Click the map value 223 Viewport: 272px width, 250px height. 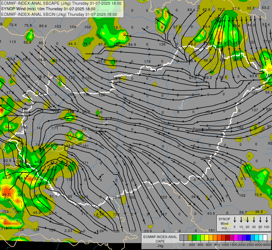point(164,197)
